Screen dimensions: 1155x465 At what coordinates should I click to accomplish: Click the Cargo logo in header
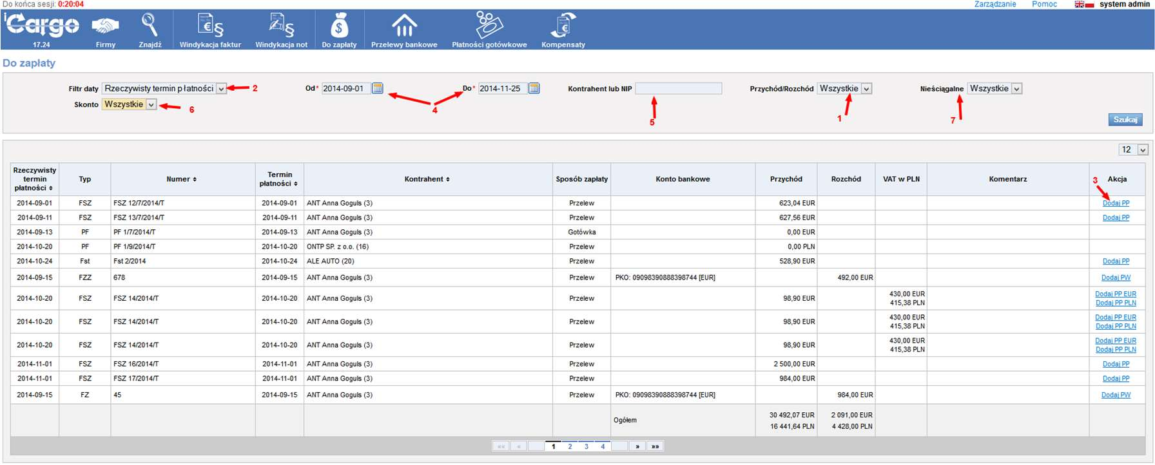41,26
